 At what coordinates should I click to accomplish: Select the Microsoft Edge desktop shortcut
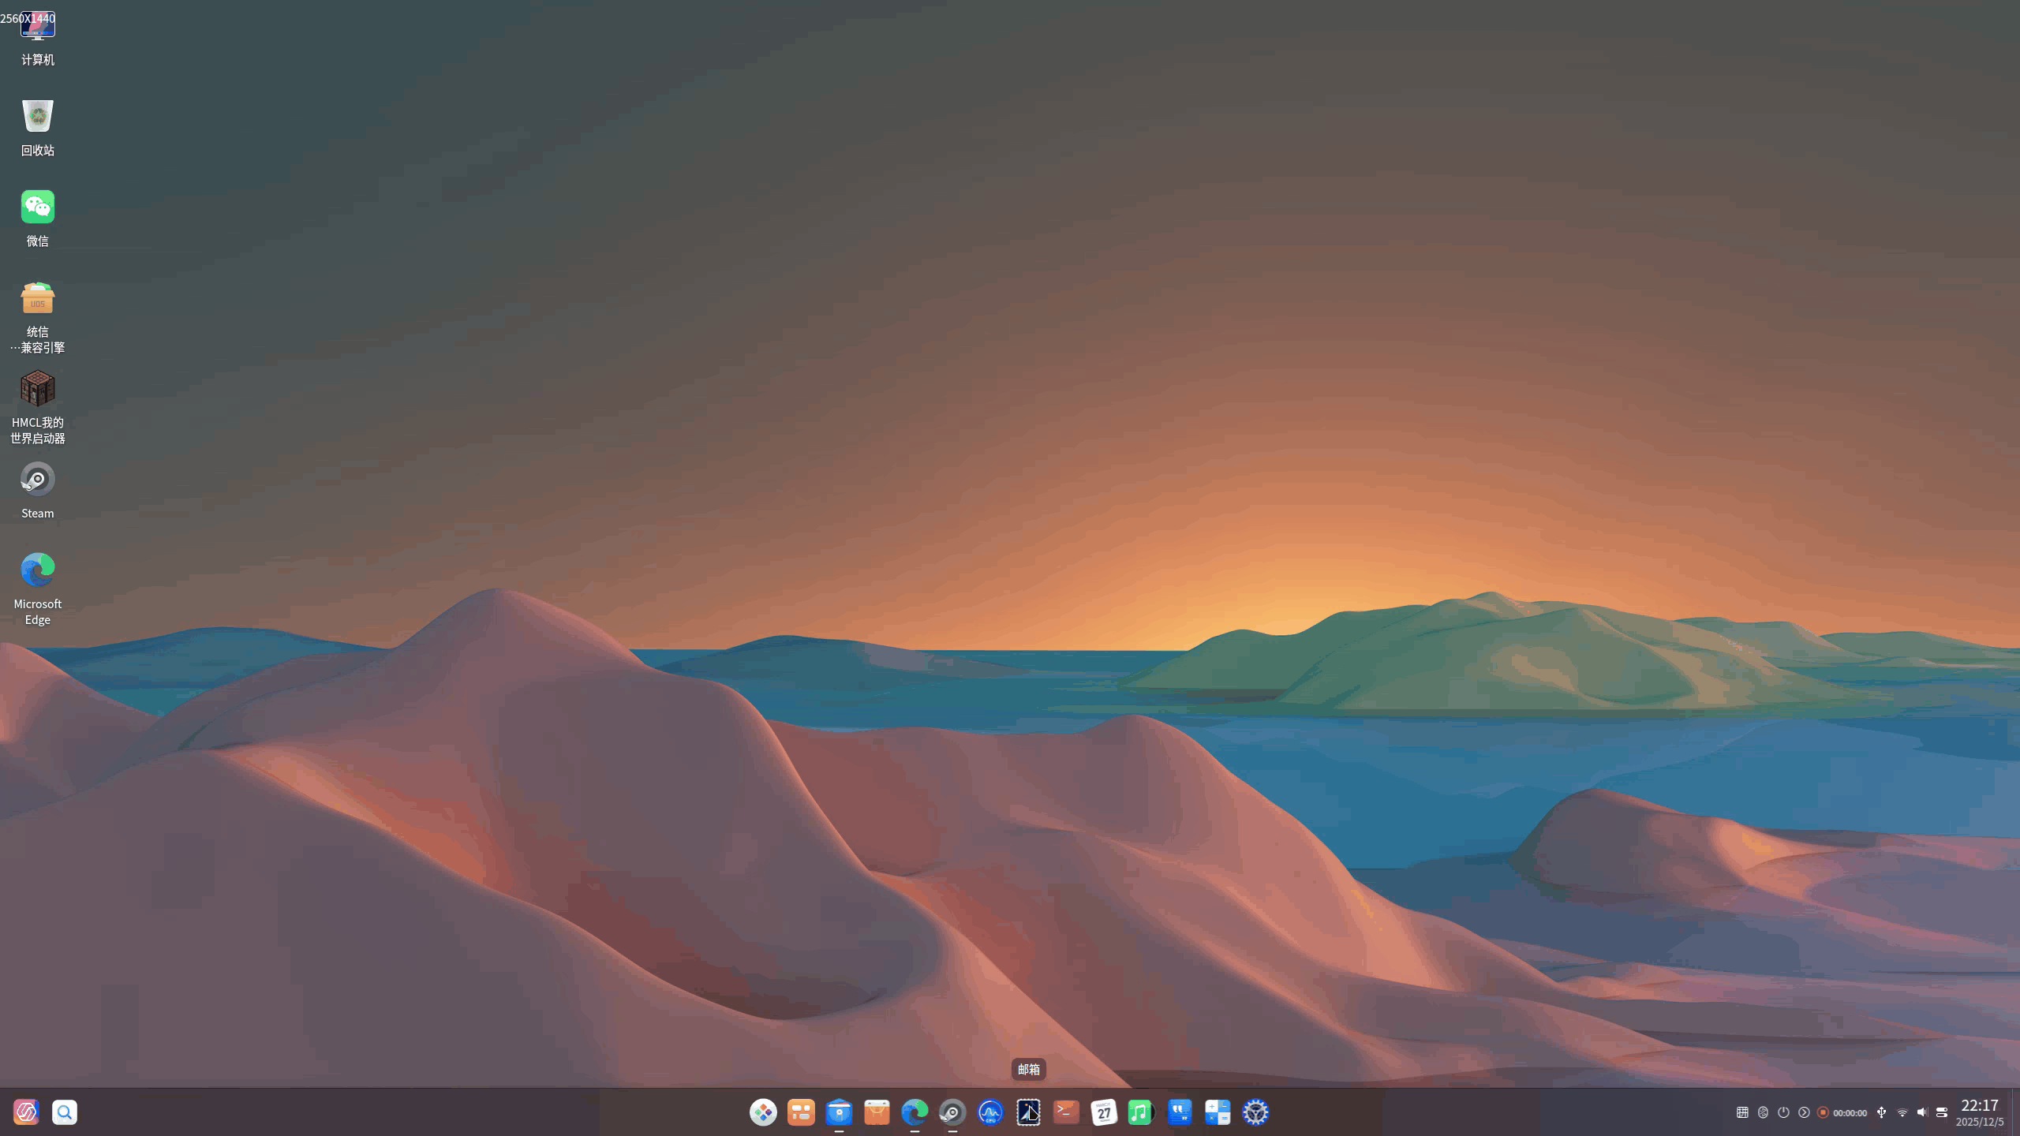tap(37, 570)
